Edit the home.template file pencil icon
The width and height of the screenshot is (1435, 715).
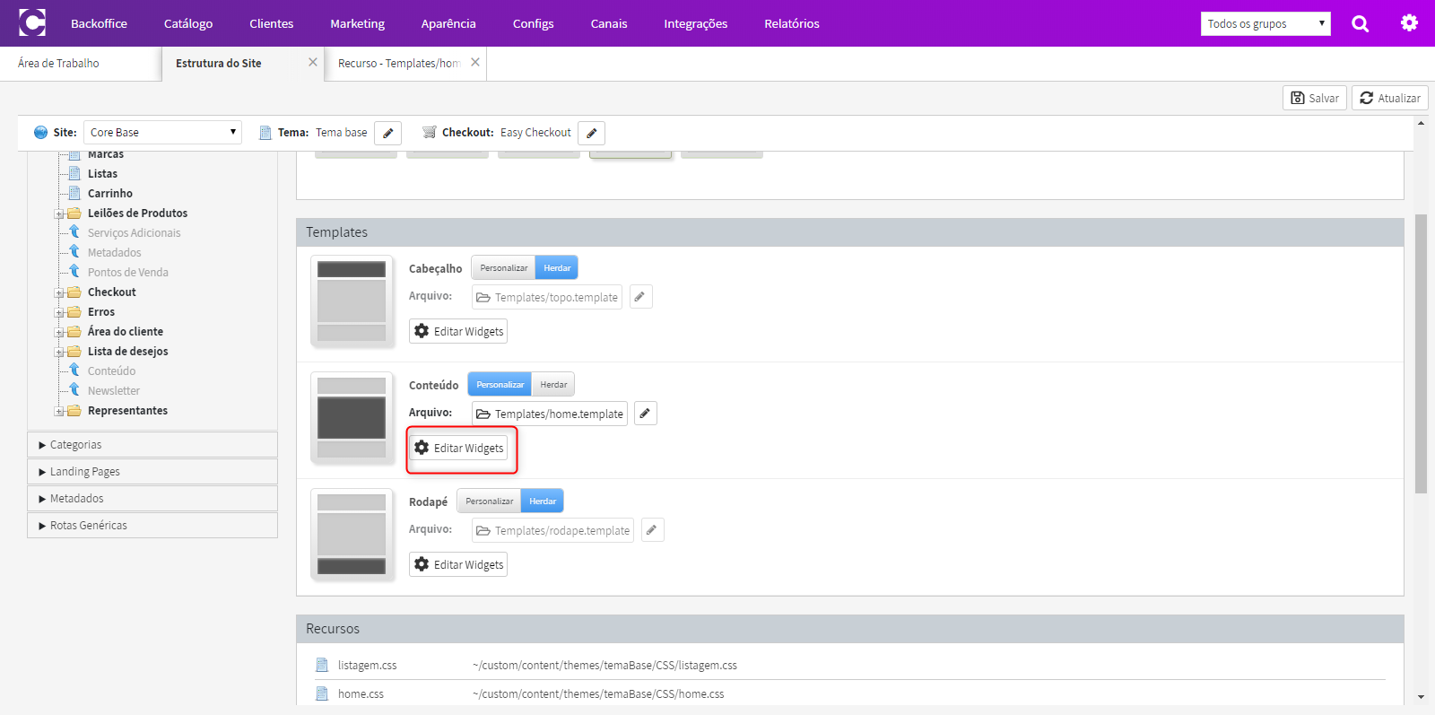coord(645,413)
